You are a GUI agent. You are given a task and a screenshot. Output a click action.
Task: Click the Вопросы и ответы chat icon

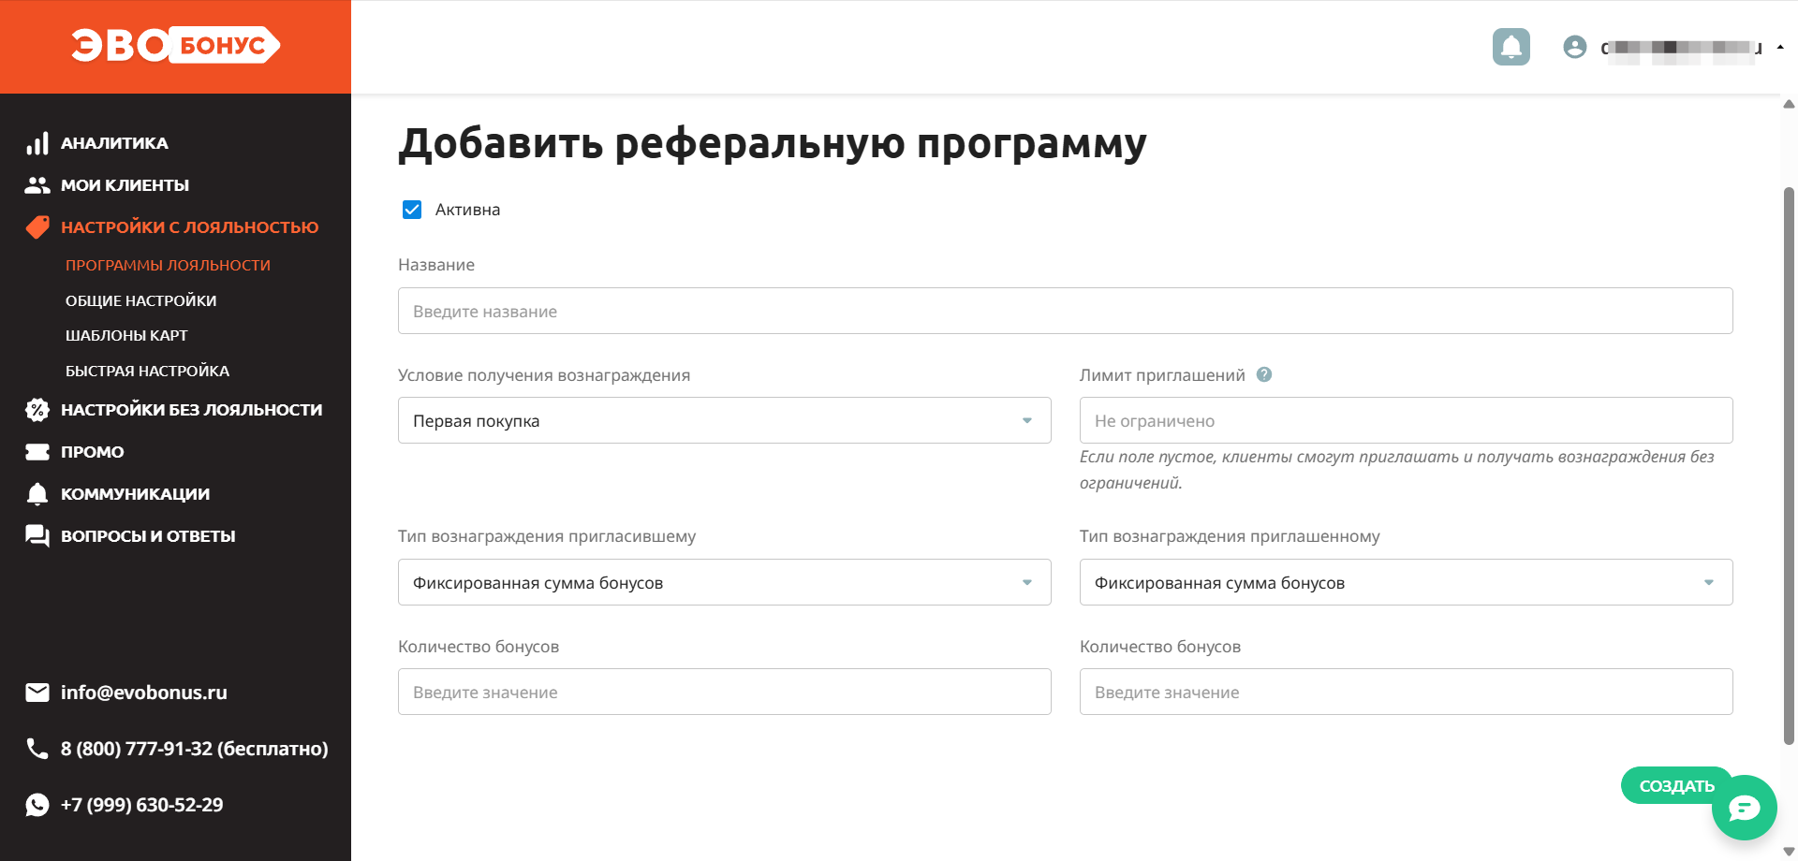[37, 536]
